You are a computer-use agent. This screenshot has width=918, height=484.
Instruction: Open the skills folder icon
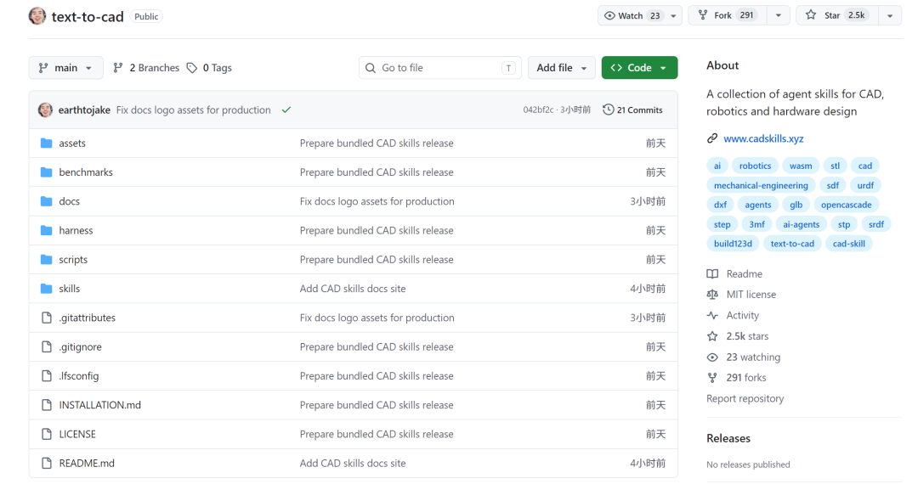click(x=46, y=289)
